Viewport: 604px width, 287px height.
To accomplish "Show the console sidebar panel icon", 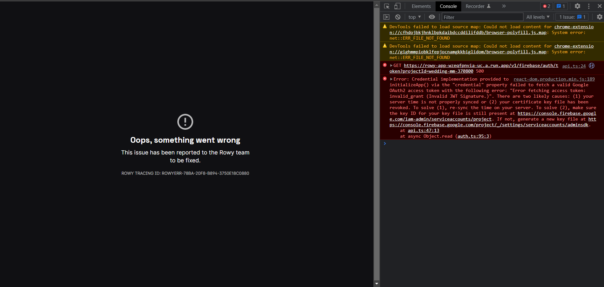I will 386,17.
